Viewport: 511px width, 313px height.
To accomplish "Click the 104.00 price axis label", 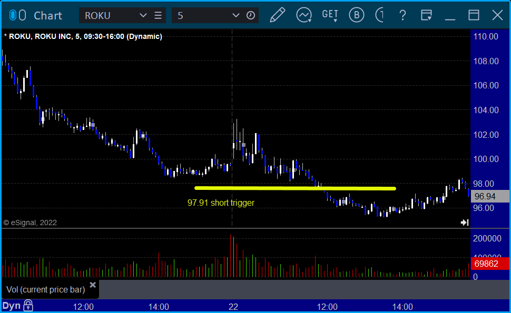I will coord(486,110).
